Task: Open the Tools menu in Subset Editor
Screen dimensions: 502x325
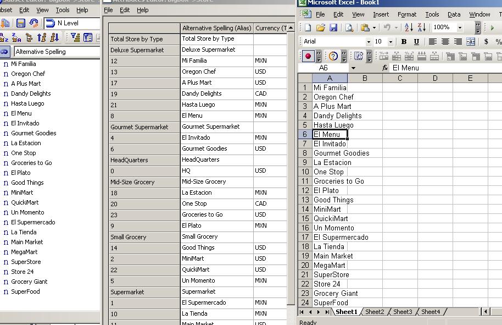Action: (x=63, y=10)
